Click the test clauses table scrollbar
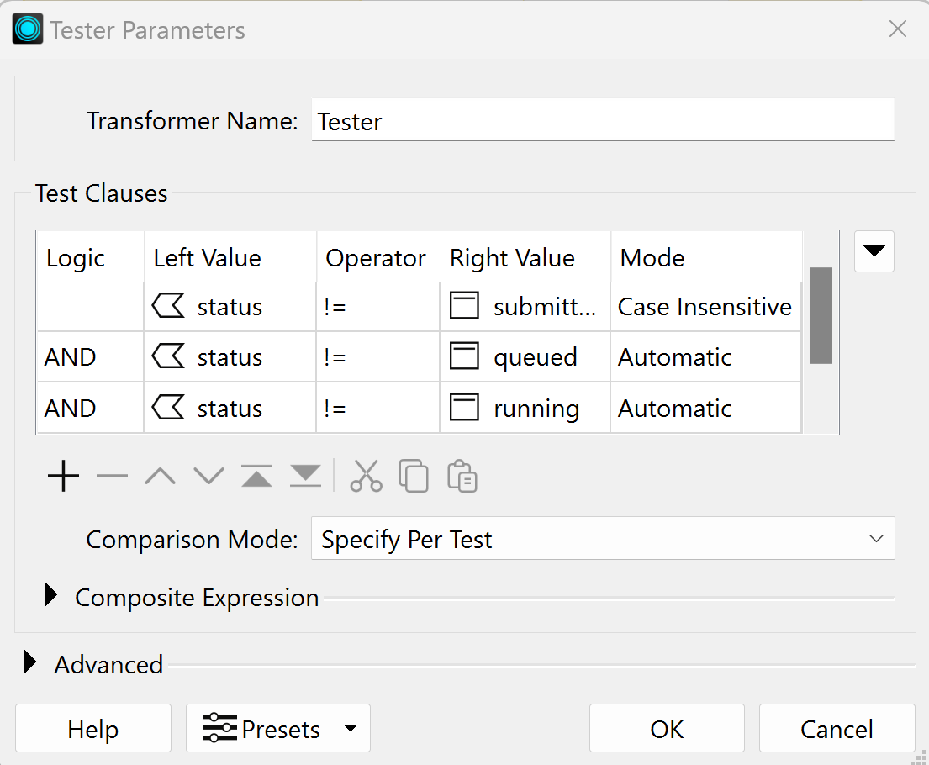This screenshot has height=765, width=929. 820,315
